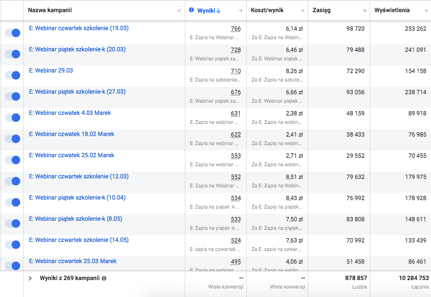The height and width of the screenshot is (297, 431).
Task: Switch off Webinar czwatek 4.03 Marek campaign
Action: click(12, 118)
